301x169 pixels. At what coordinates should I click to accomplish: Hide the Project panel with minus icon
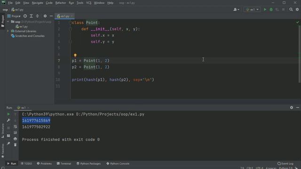pos(51,16)
